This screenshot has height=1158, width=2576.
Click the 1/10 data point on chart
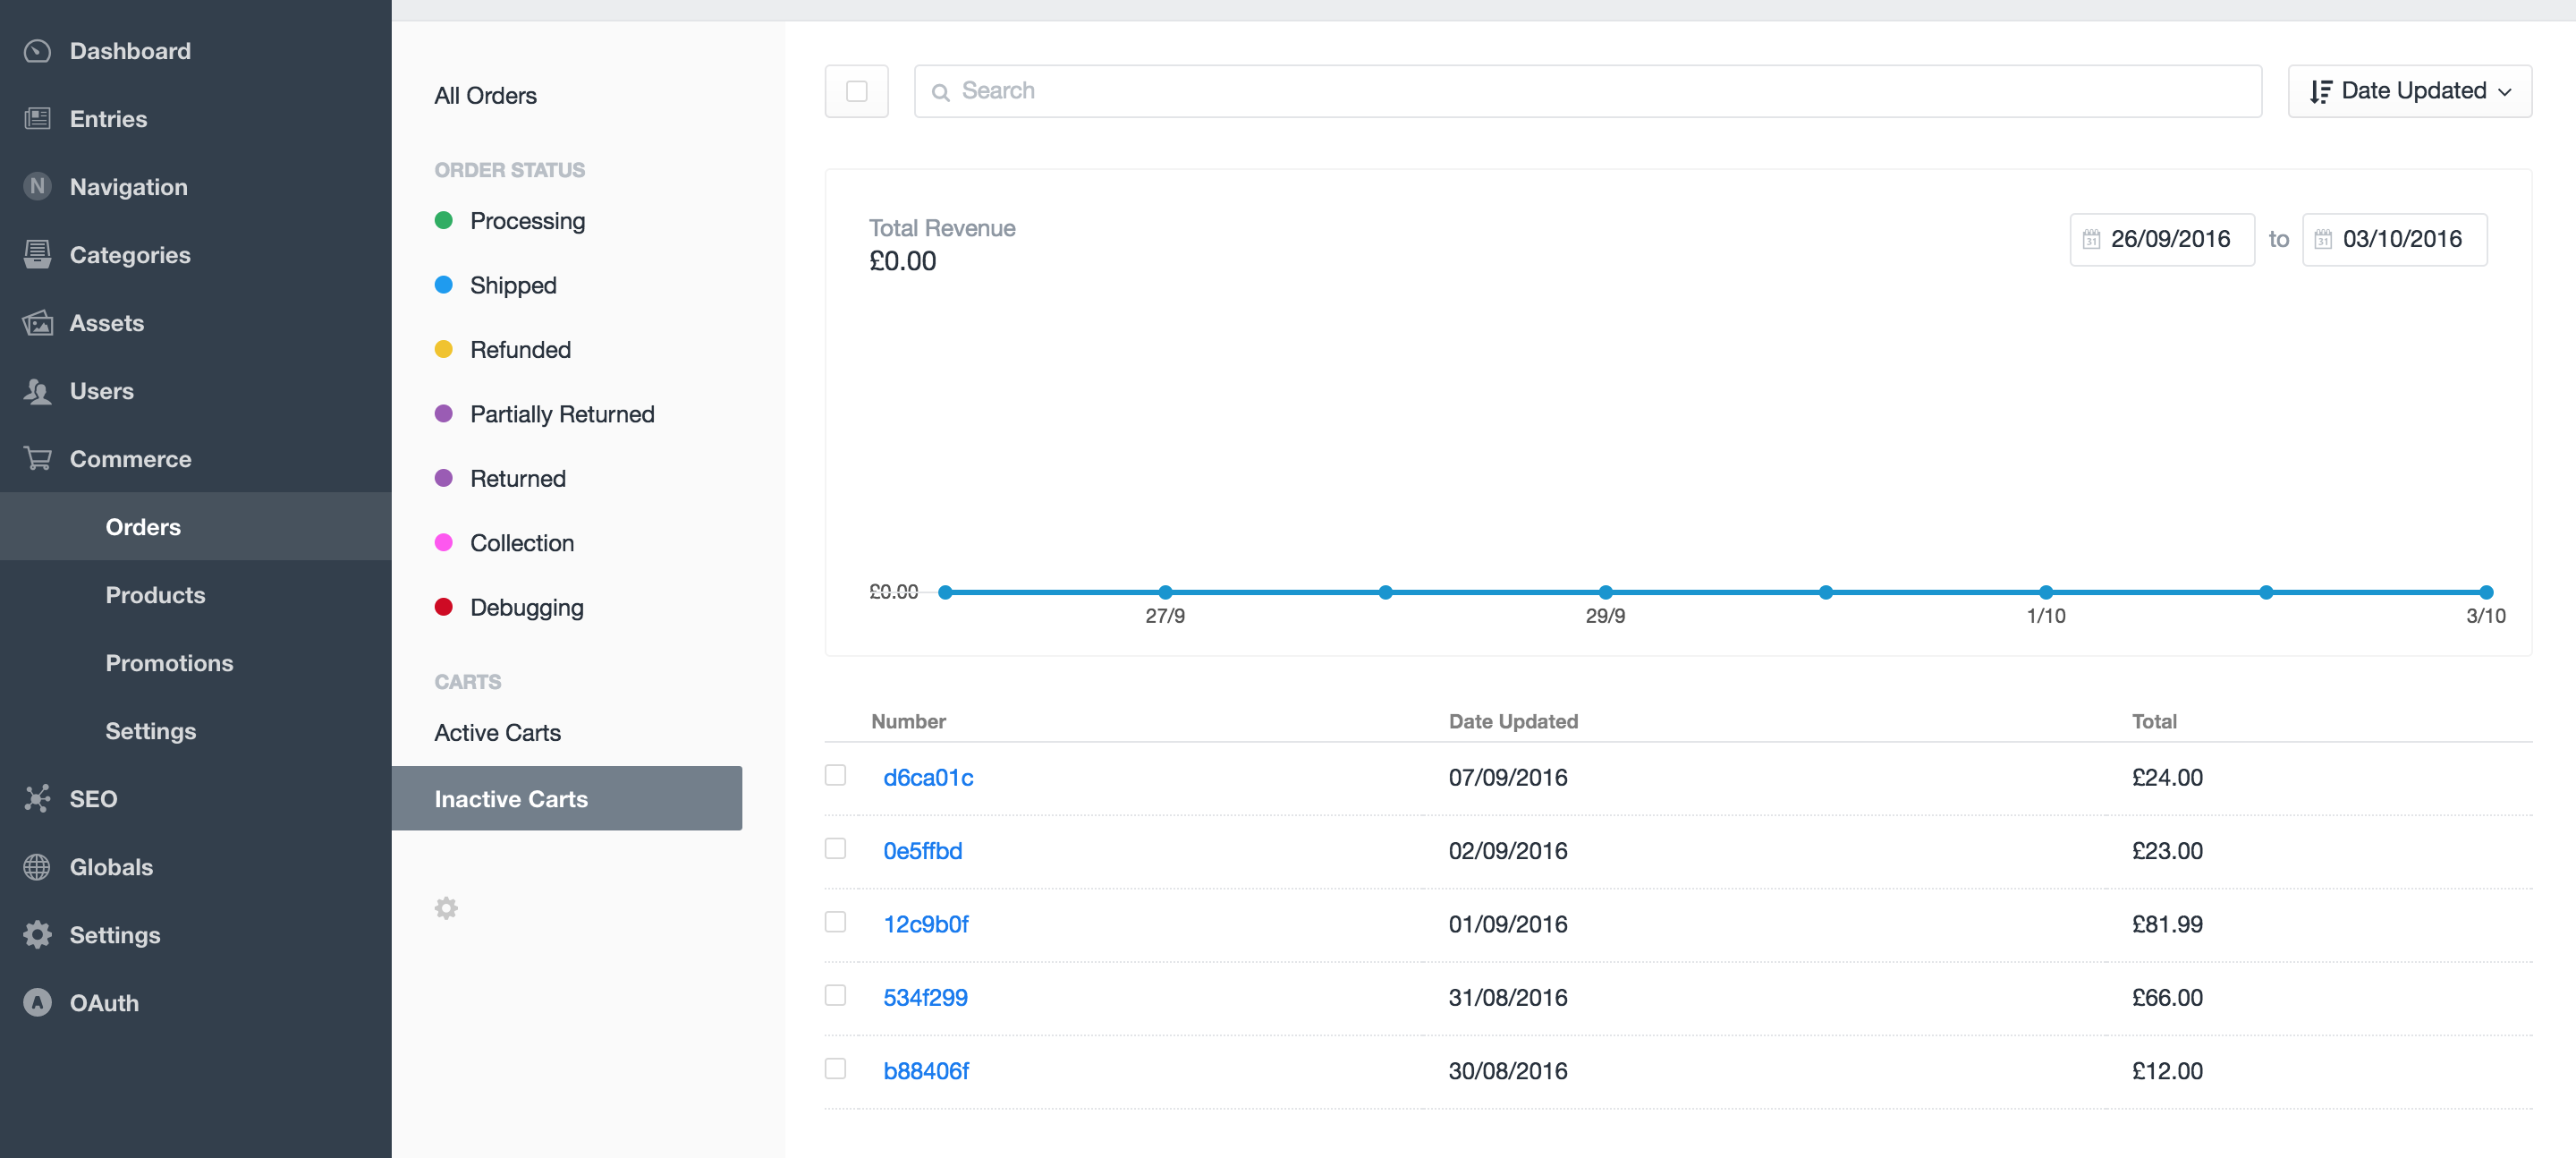(2046, 592)
